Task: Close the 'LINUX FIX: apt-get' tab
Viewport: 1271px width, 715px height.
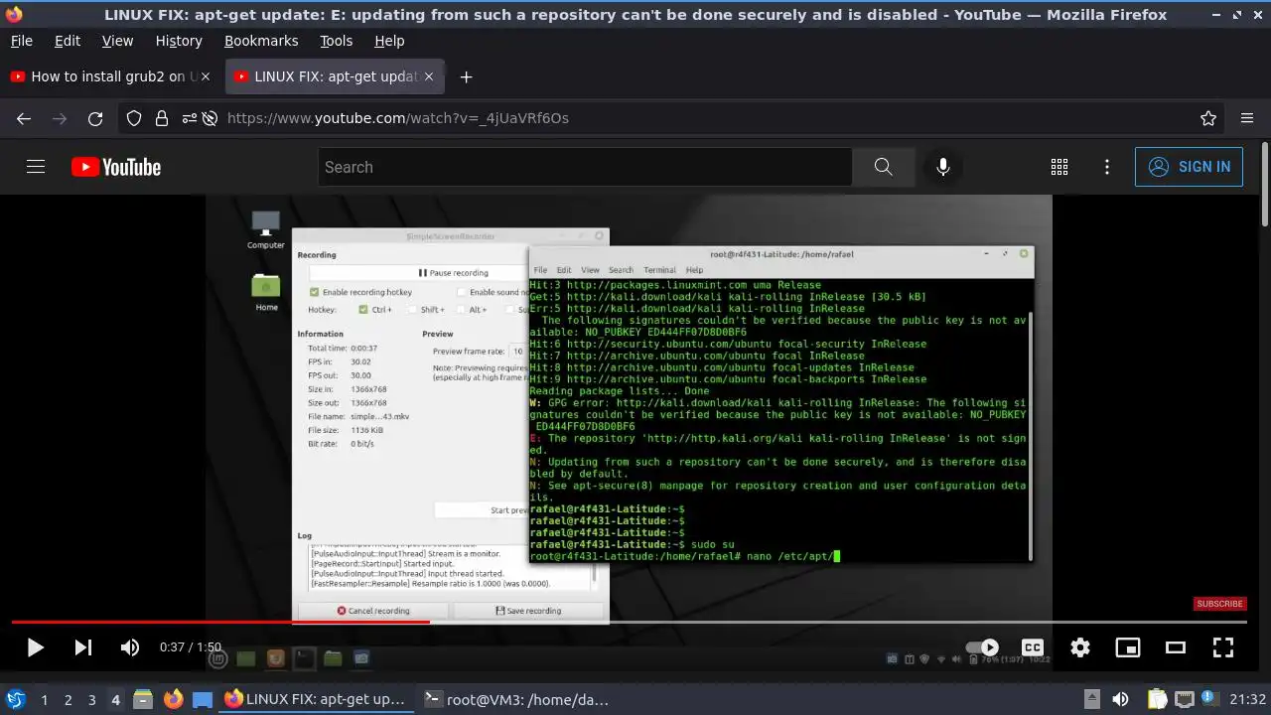Action: coord(428,76)
